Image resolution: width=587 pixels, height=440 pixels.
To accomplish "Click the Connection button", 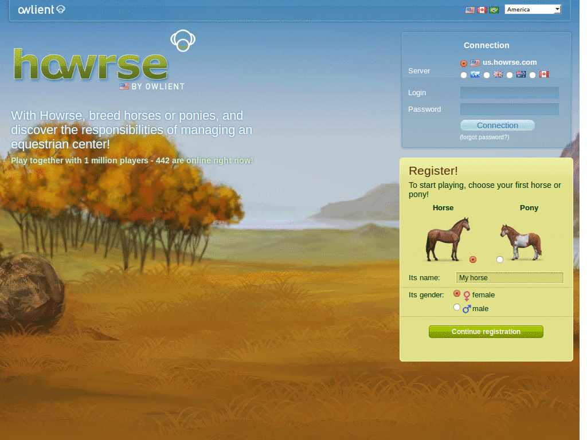I will coord(497,125).
